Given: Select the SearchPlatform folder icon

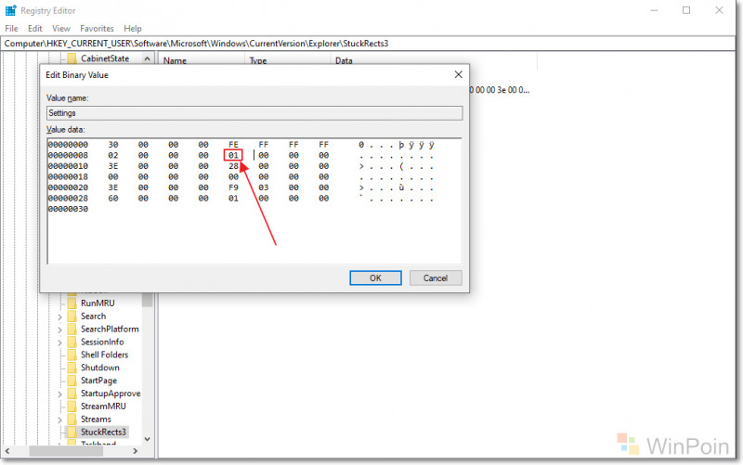Looking at the screenshot, I should pyautogui.click(x=72, y=329).
